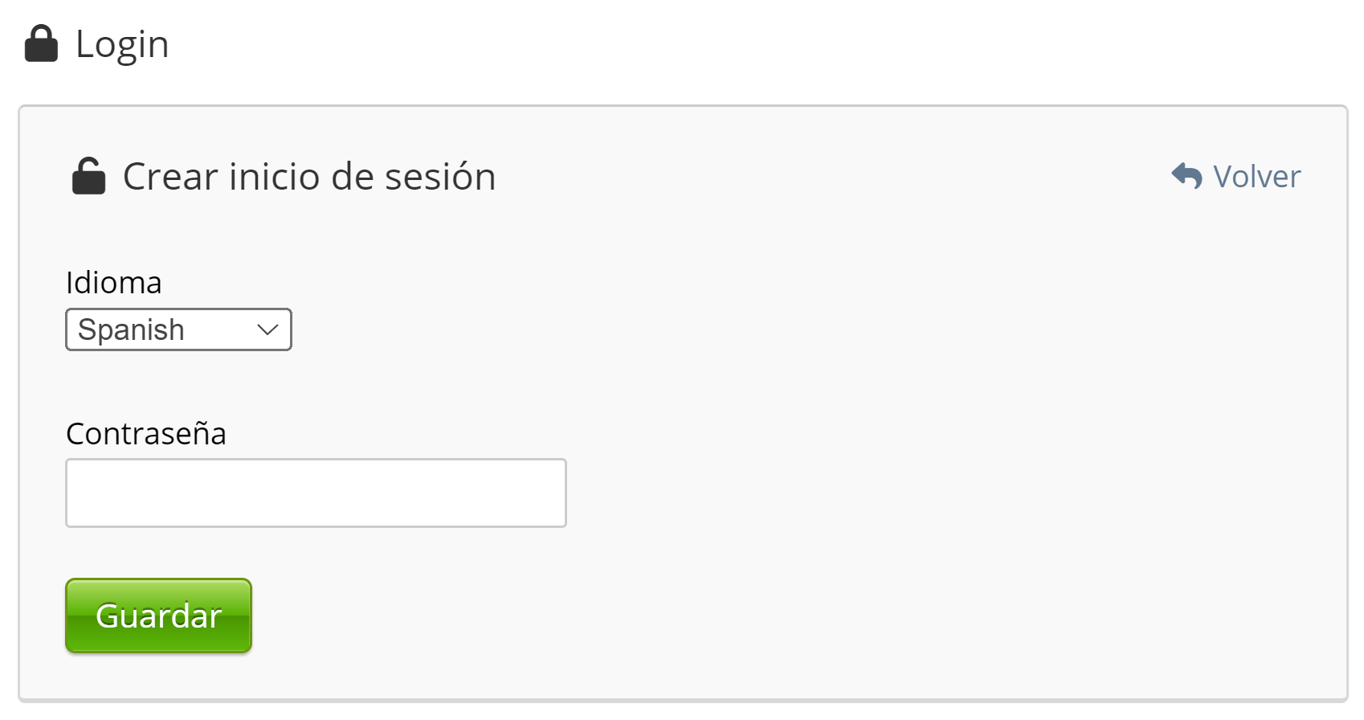1364x720 pixels.
Task: Go back using the Volver link
Action: pyautogui.click(x=1256, y=177)
